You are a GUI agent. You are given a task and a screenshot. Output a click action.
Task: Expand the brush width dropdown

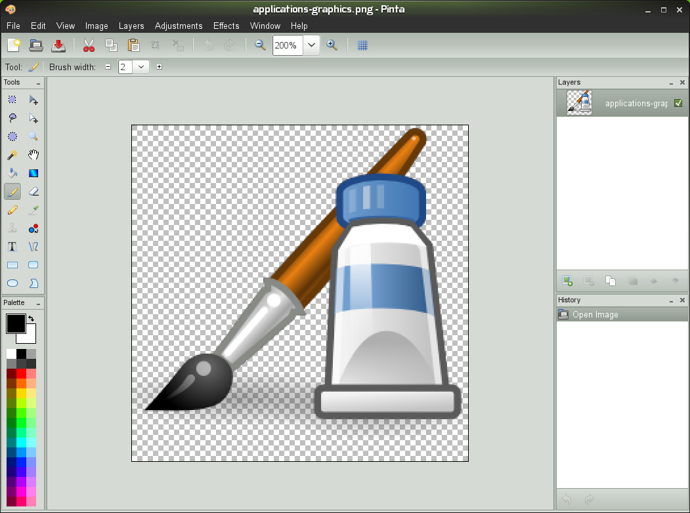(x=141, y=67)
